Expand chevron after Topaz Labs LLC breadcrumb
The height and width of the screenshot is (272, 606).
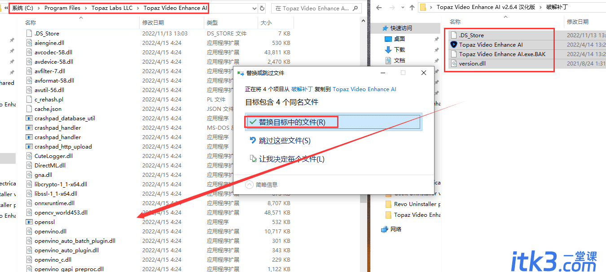(x=138, y=8)
